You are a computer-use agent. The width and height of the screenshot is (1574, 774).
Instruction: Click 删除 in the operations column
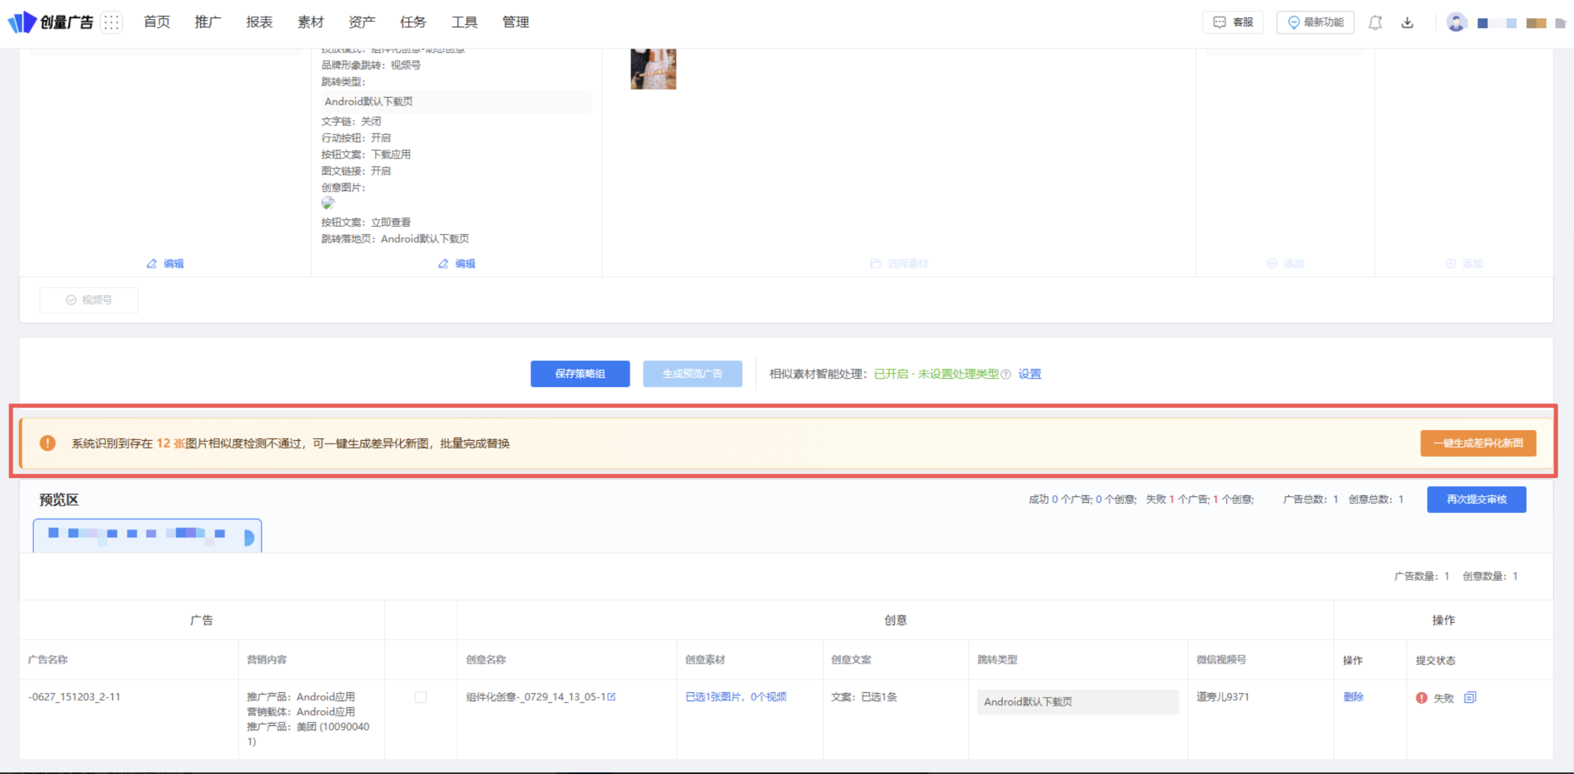pyautogui.click(x=1354, y=697)
